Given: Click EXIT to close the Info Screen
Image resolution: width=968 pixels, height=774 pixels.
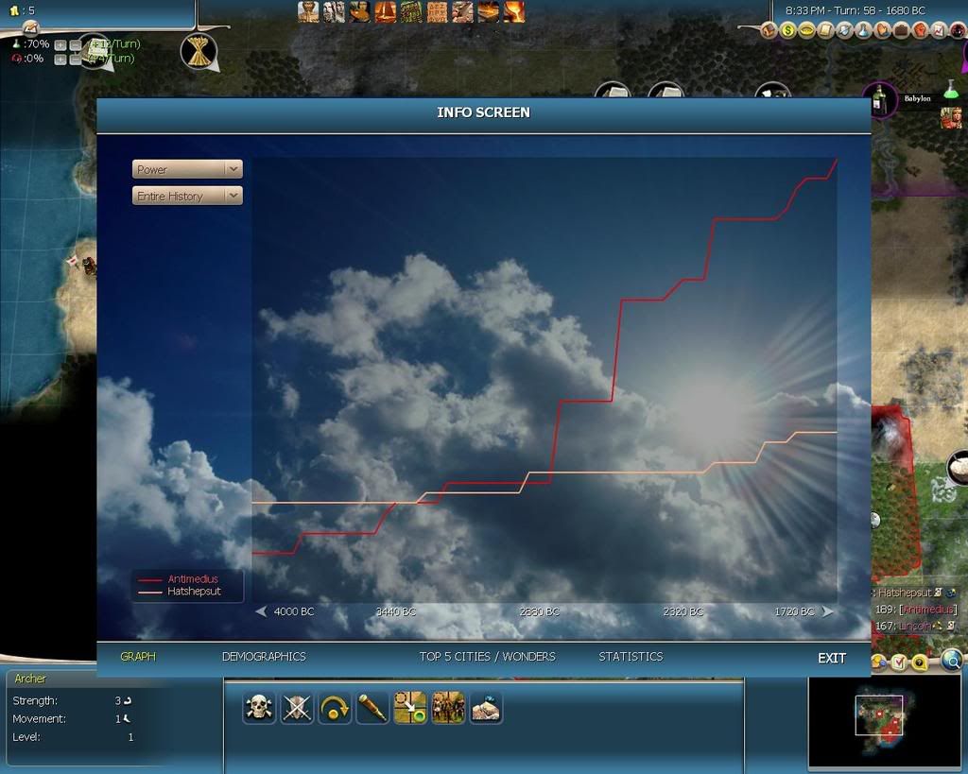Looking at the screenshot, I should pyautogui.click(x=832, y=658).
